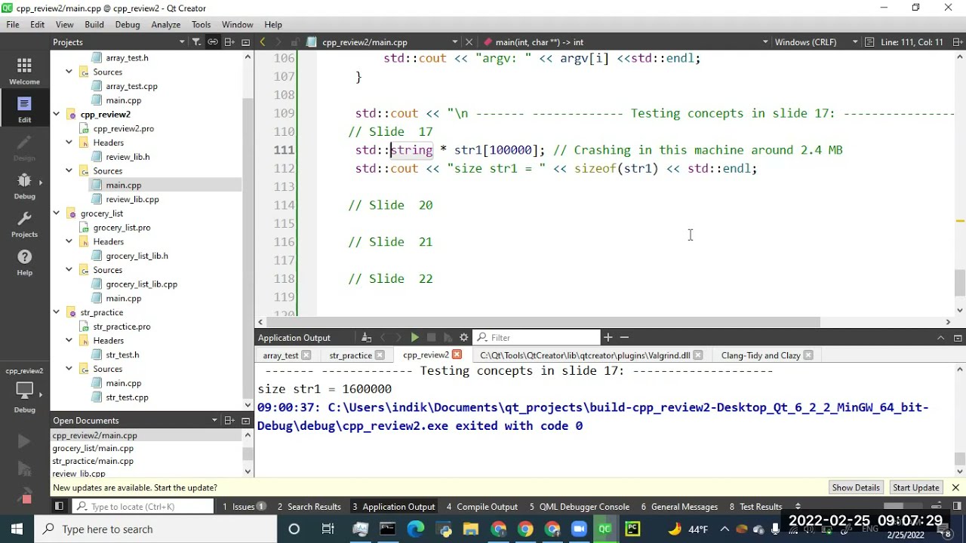This screenshot has height=543, width=966.
Task: Open the General Messages pane
Action: (679, 507)
